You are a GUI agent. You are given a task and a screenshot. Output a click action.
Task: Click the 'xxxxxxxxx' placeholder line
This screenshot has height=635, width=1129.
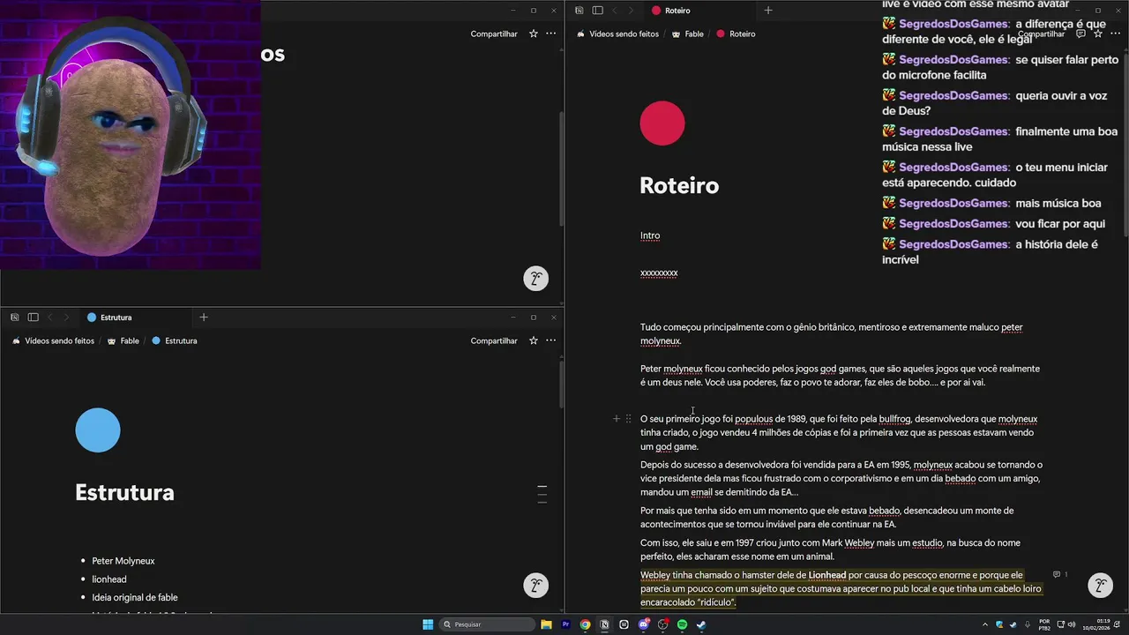[659, 273]
